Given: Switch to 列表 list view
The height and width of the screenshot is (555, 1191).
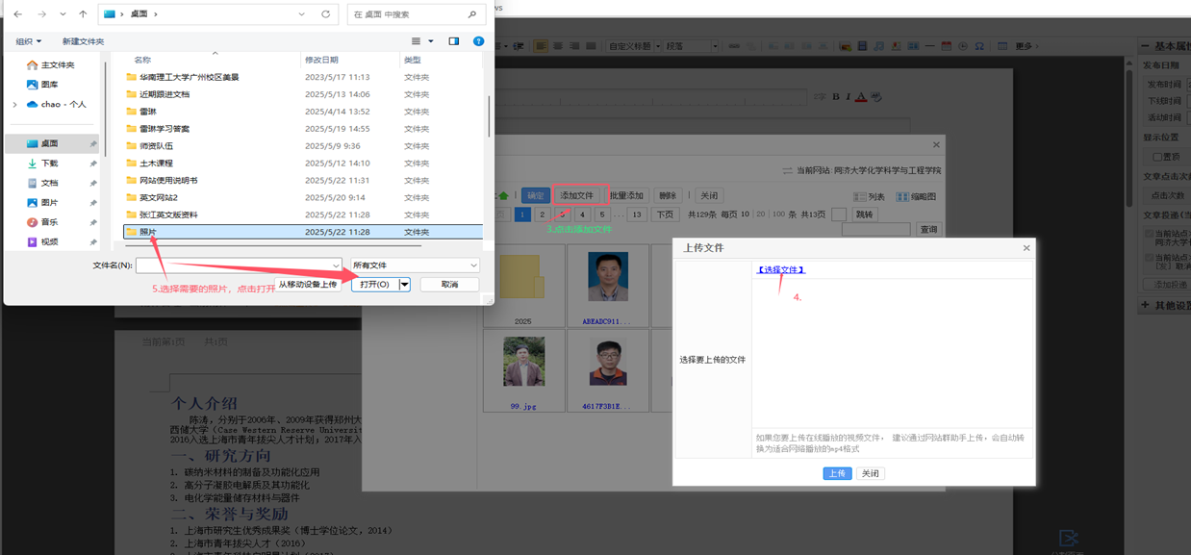Looking at the screenshot, I should pyautogui.click(x=869, y=196).
